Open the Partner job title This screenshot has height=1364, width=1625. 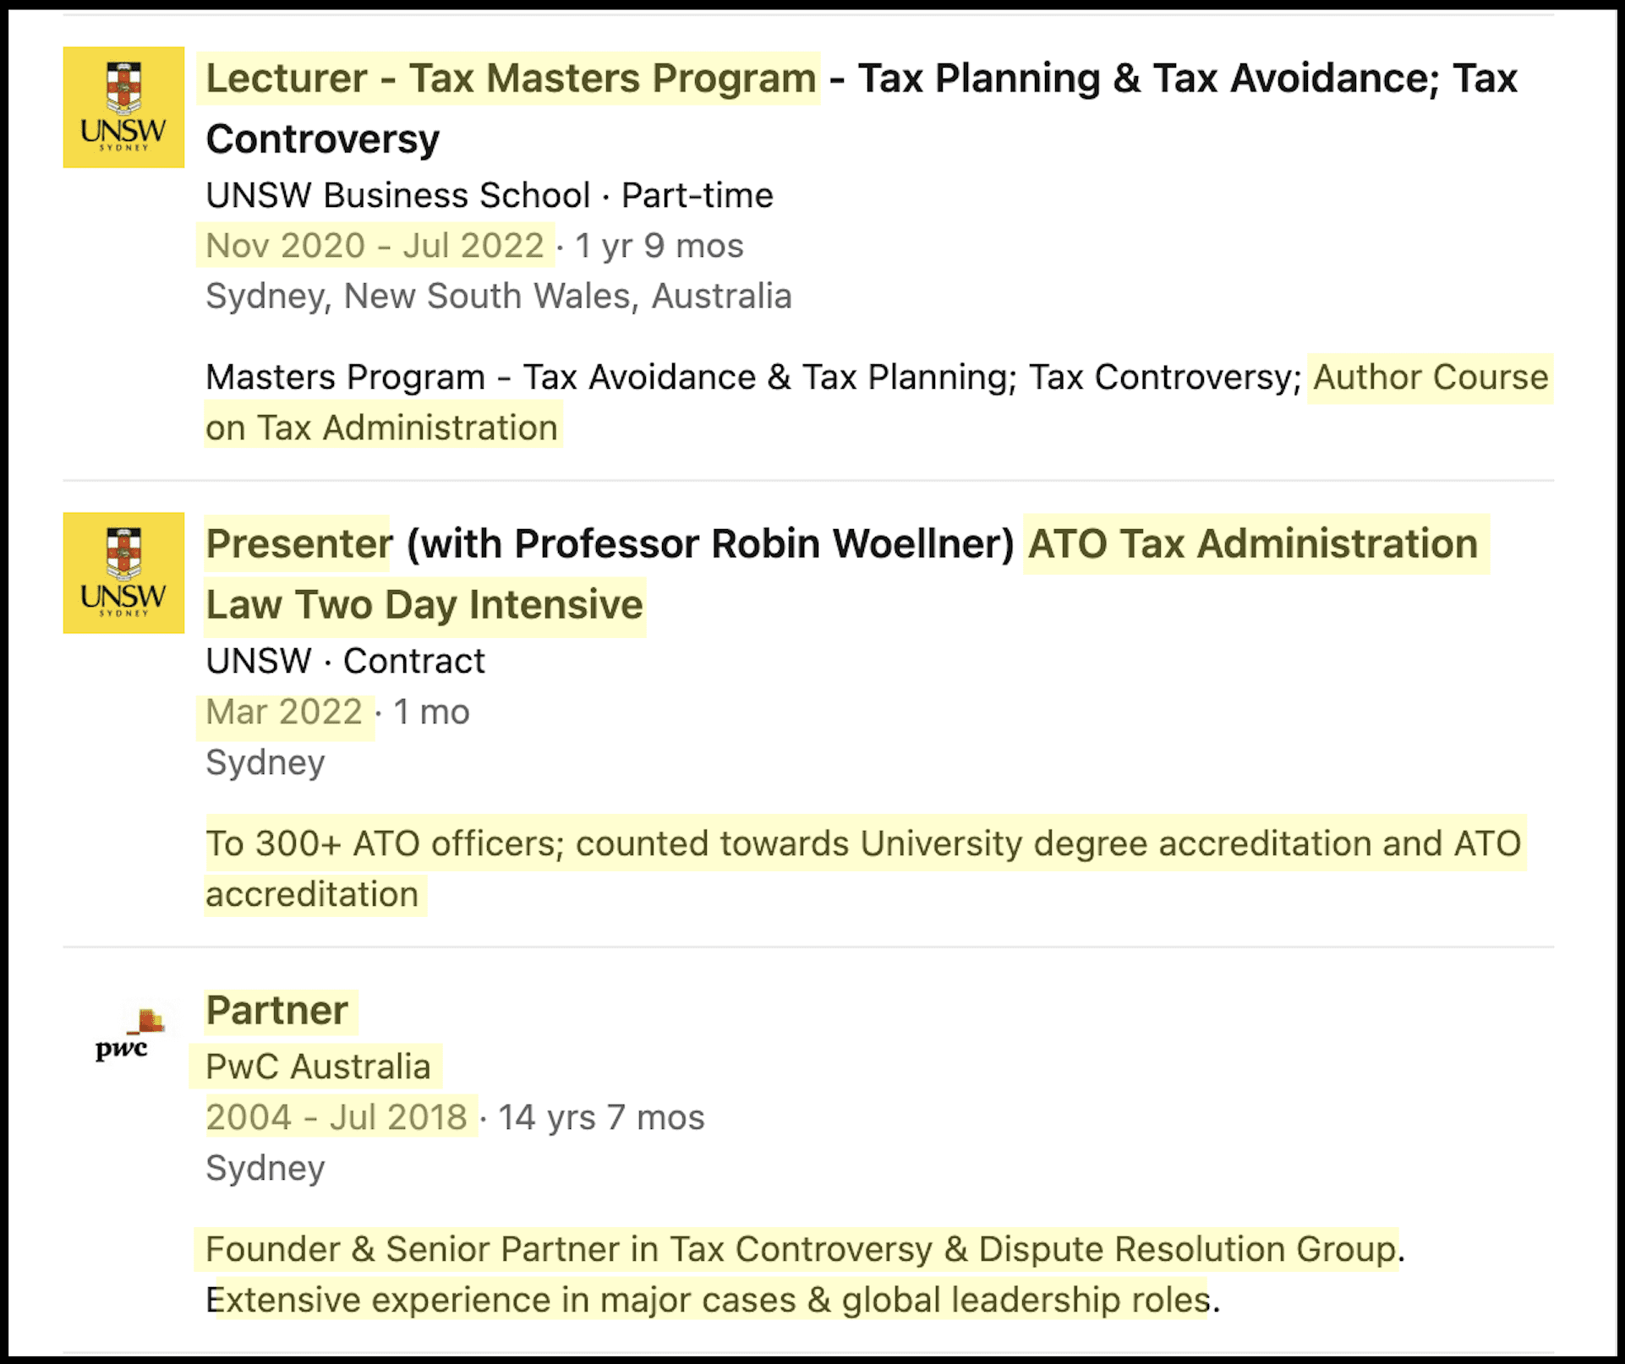coord(277,1011)
